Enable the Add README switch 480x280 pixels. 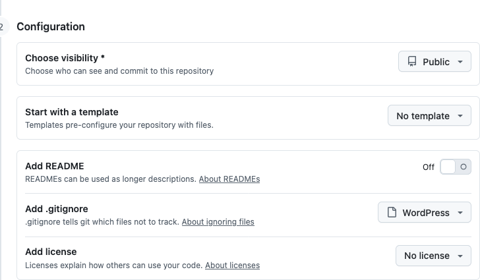[x=456, y=167]
